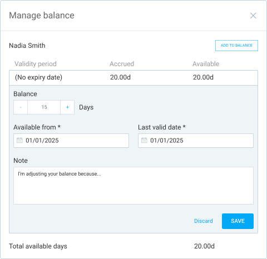267x259 pixels.
Task: Open calendar icon in Last valid date field
Action: coord(144,140)
